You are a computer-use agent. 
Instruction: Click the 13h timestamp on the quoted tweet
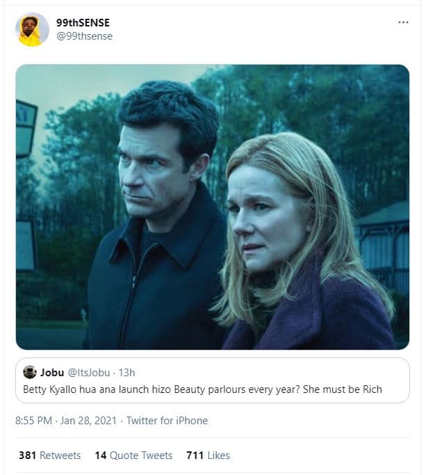tap(126, 373)
